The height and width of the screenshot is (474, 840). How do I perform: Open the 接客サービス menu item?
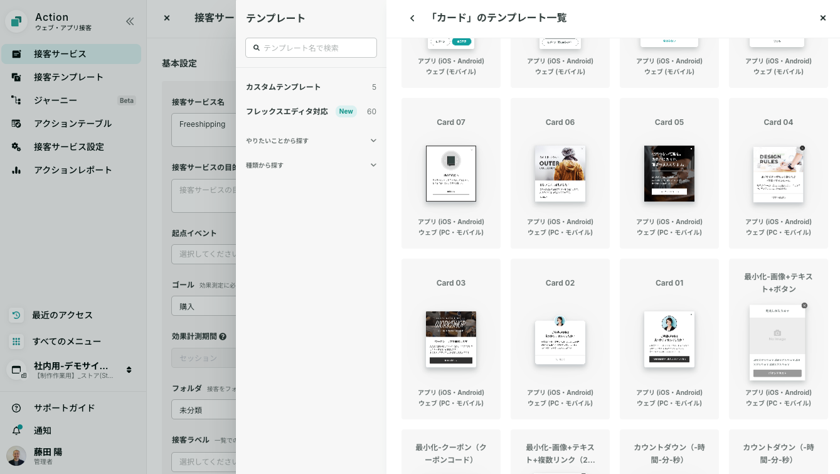(x=72, y=54)
